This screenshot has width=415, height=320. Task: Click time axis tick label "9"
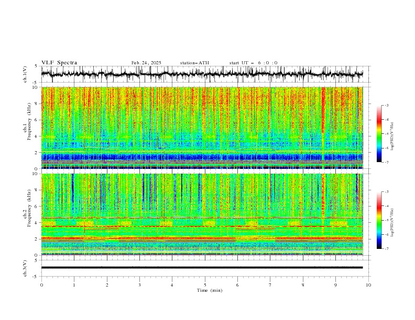[335, 285]
